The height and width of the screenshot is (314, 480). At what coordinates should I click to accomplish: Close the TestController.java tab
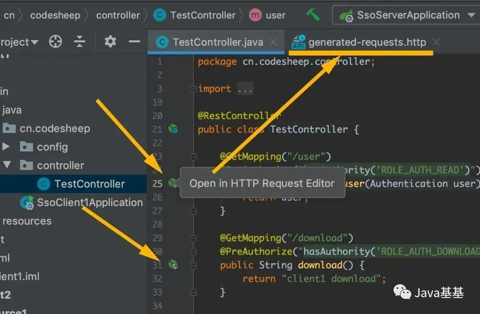coord(273,42)
